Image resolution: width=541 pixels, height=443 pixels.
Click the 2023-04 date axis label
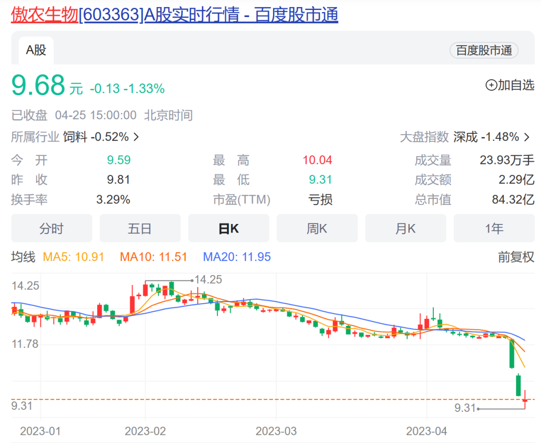pos(426,431)
